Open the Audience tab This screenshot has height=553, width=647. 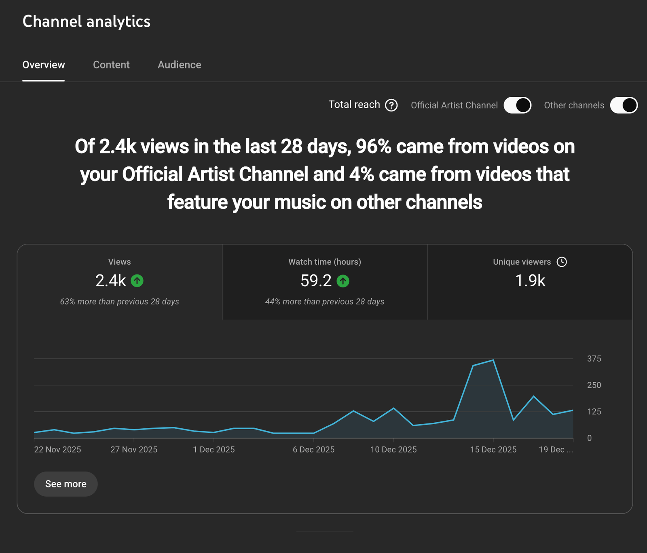179,65
